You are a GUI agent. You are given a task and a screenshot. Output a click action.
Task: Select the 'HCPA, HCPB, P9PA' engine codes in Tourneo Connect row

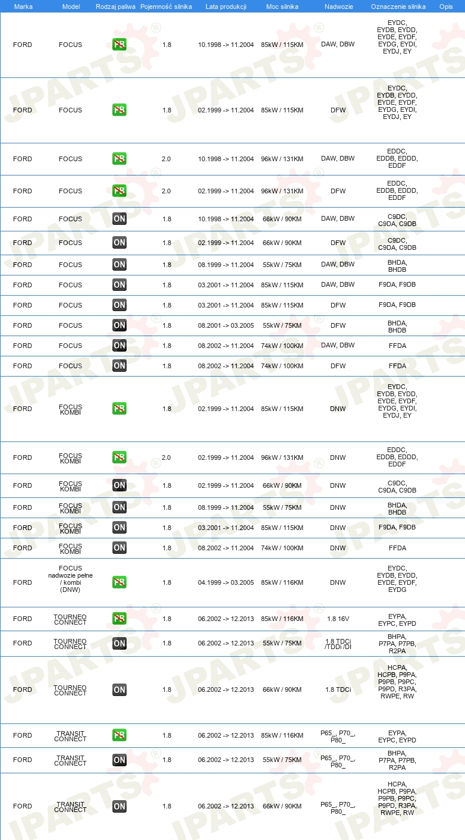click(x=397, y=682)
